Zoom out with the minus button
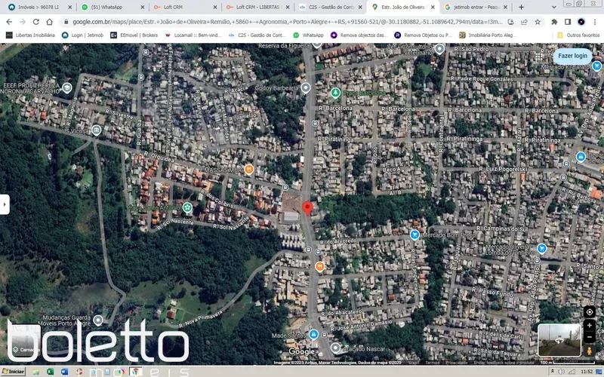This screenshot has height=377, width=604. pyautogui.click(x=590, y=337)
